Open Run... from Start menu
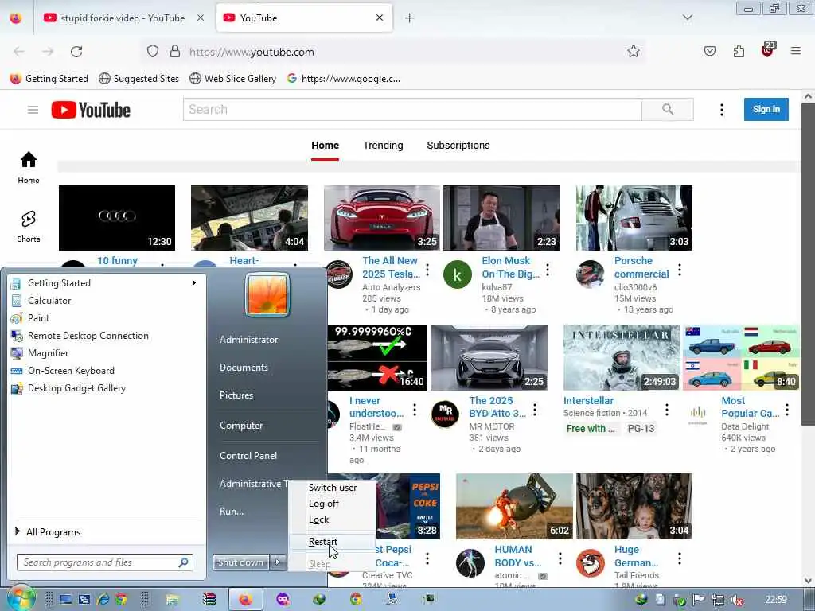 point(232,512)
